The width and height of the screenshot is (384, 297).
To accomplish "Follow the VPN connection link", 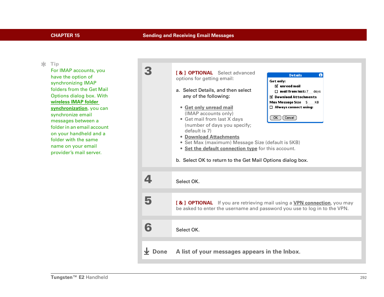I will 312,203.
